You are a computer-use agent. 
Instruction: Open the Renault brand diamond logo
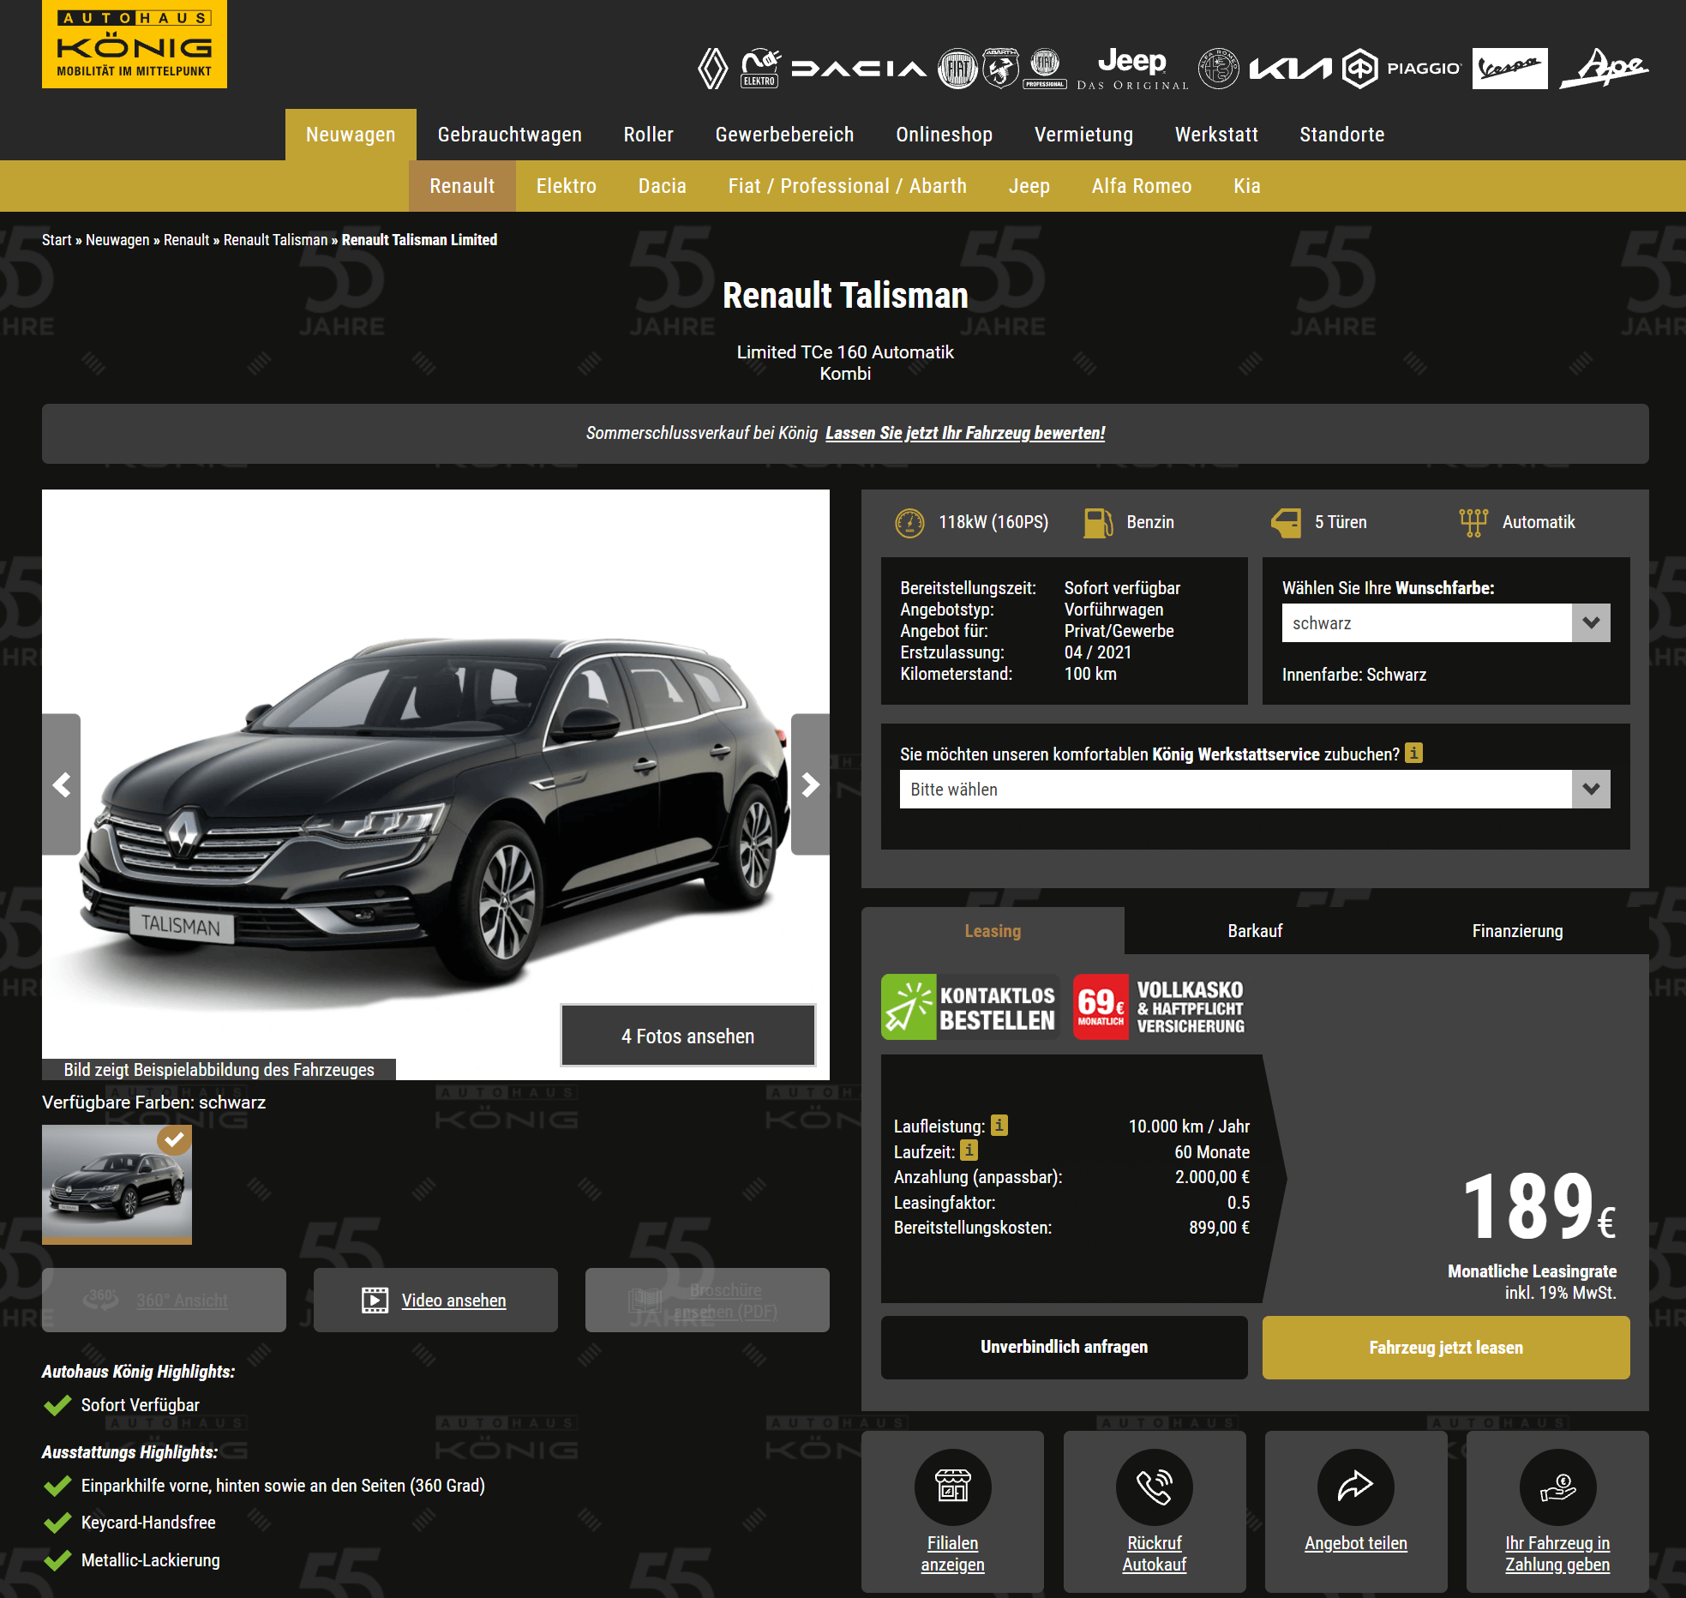pyautogui.click(x=712, y=69)
